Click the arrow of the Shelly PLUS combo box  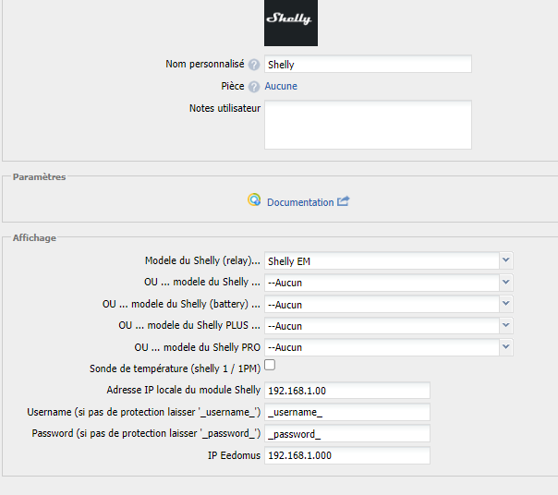click(505, 326)
